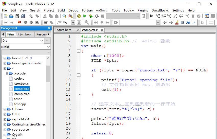Image resolution: width=217 pixels, height=139 pixels.
Task: Toggle selected text only search icon
Action: click(x=183, y=22)
